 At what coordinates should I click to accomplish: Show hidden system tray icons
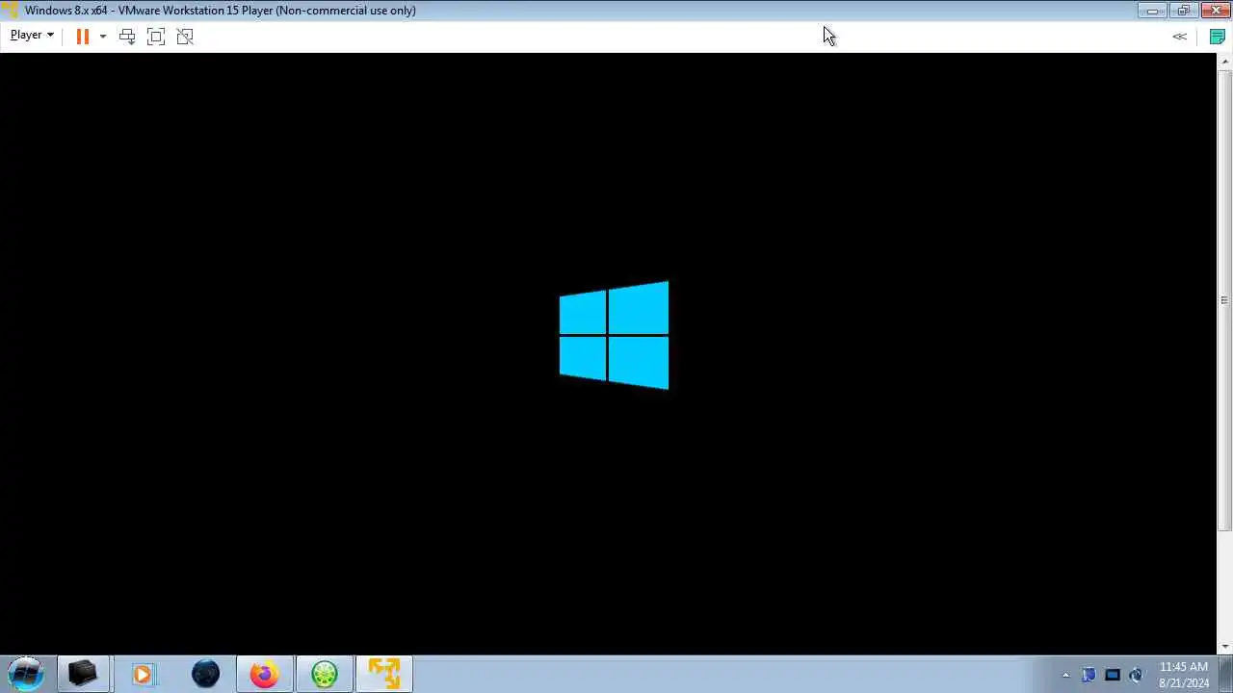[1065, 675]
